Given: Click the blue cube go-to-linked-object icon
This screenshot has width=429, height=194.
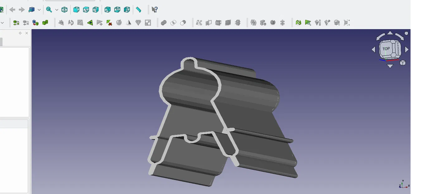Looking at the screenshot, I should click(31, 10).
